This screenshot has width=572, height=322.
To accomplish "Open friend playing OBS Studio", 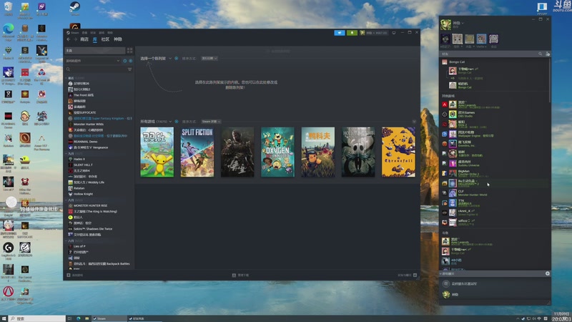I will point(494,114).
